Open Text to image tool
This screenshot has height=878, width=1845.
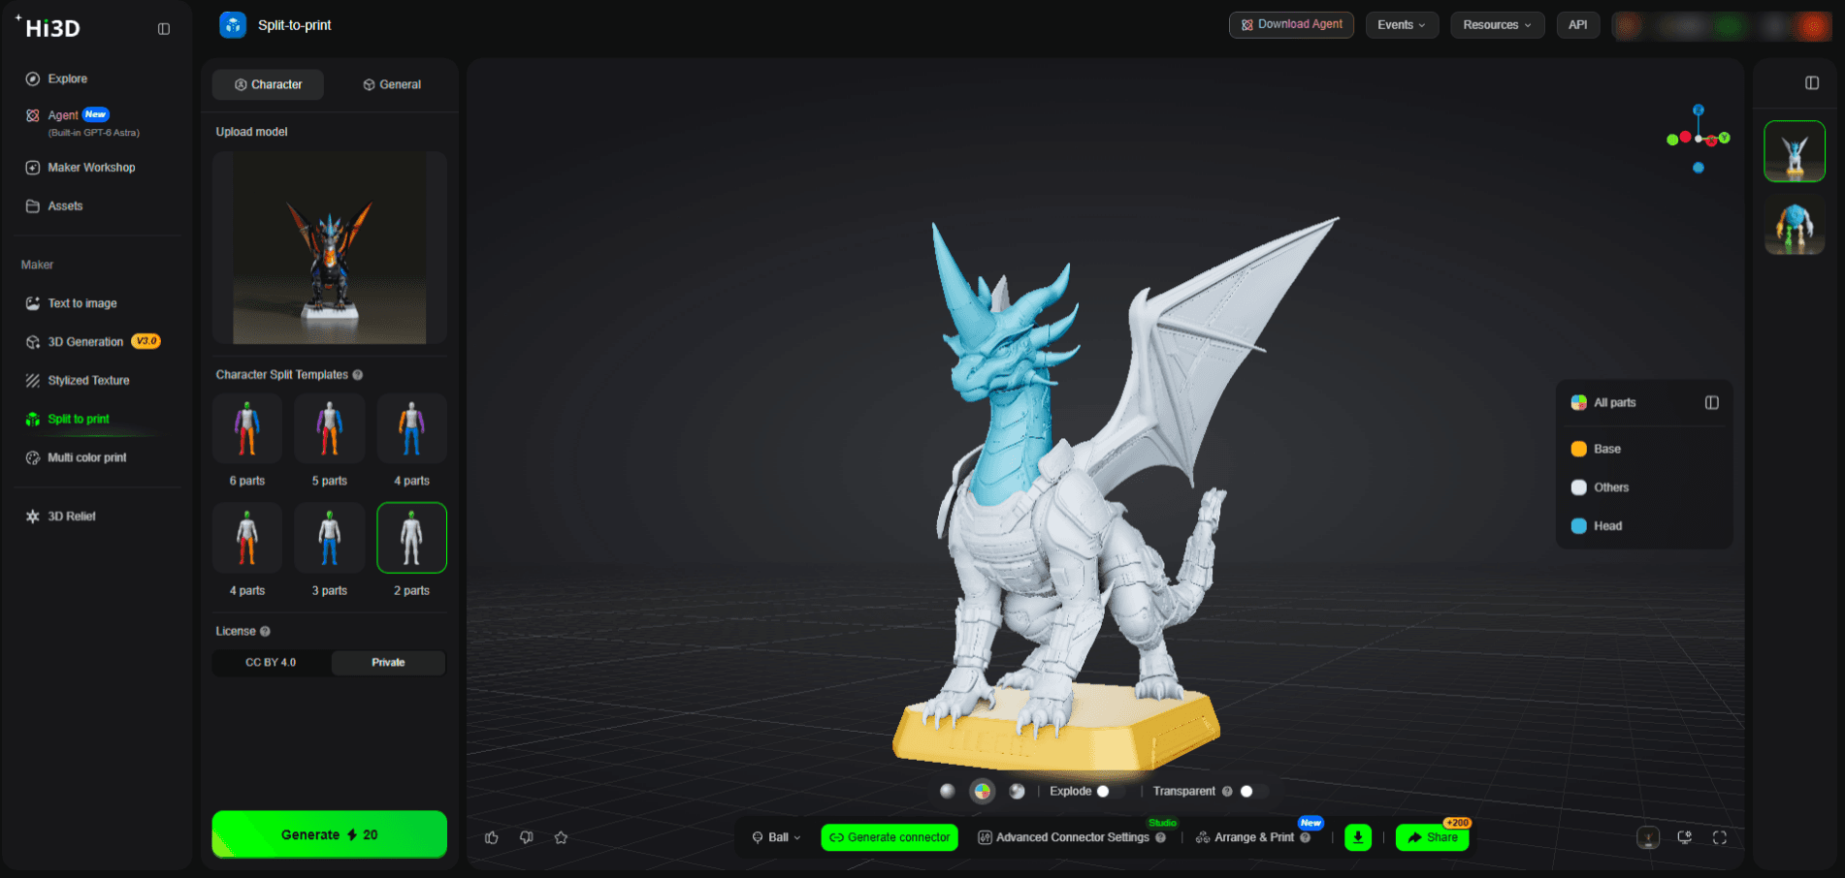72,303
